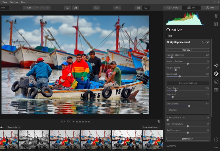The width and height of the screenshot is (220, 151).
Task: Open the Essentials looks category dropdown
Action: [14, 127]
